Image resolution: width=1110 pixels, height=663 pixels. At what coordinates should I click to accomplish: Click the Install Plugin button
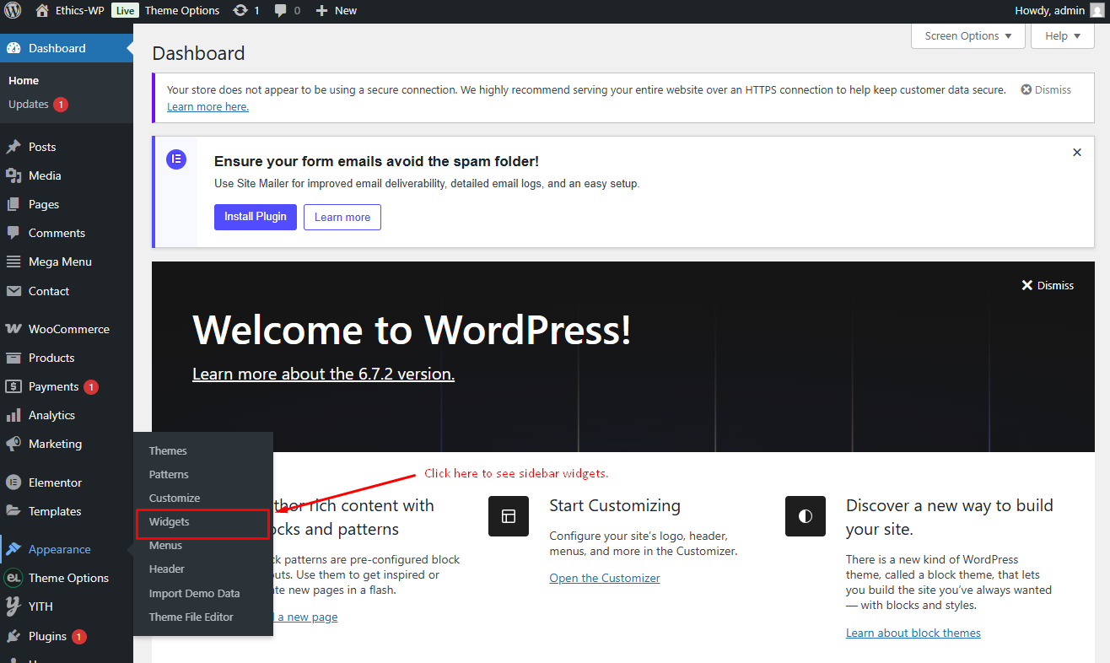256,217
